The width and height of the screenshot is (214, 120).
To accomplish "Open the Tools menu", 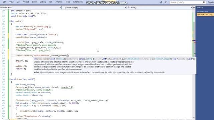I will click(68, 2).
